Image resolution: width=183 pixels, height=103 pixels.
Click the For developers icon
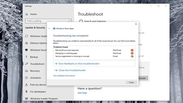pos(27,92)
